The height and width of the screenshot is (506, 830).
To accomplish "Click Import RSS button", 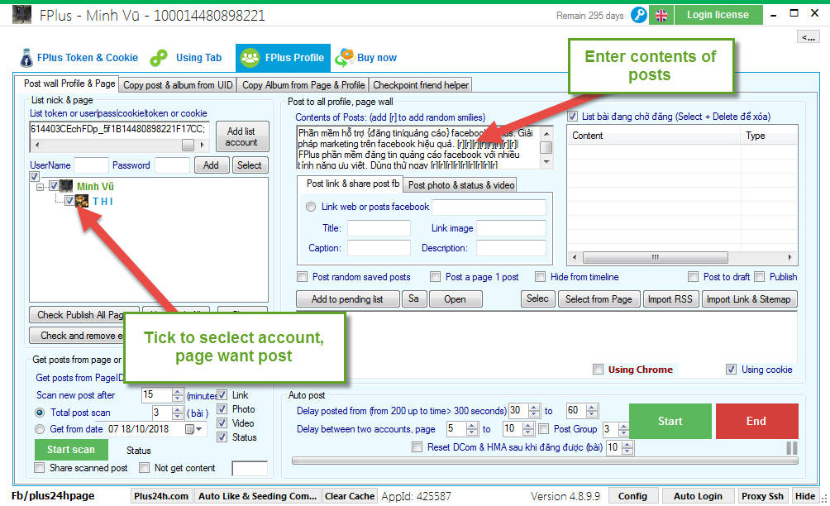I will (x=670, y=299).
